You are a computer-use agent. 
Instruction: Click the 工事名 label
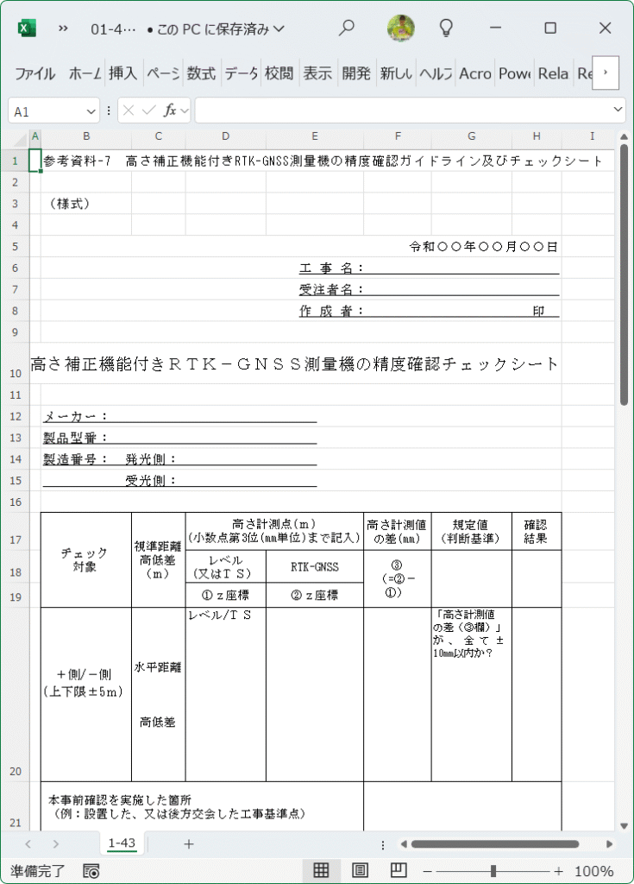point(331,268)
